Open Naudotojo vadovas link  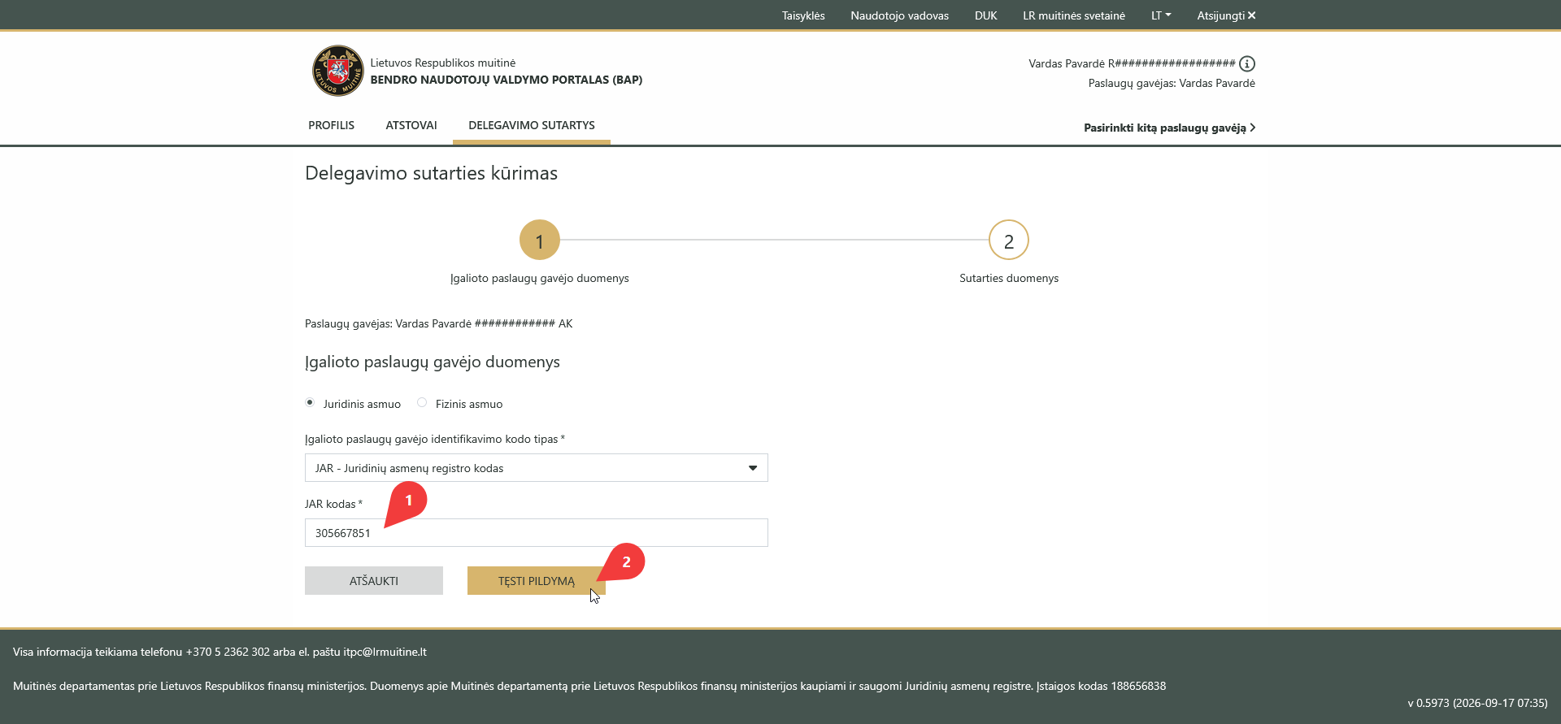click(x=899, y=15)
